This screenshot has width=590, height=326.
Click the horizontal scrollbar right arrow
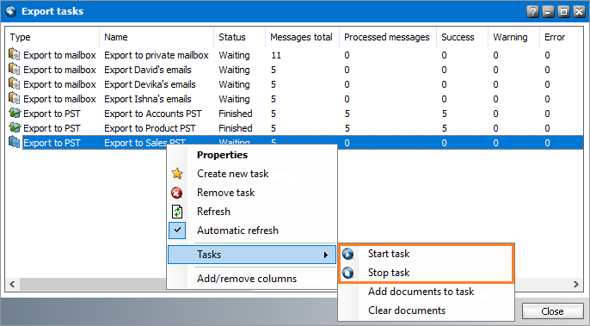click(x=576, y=284)
